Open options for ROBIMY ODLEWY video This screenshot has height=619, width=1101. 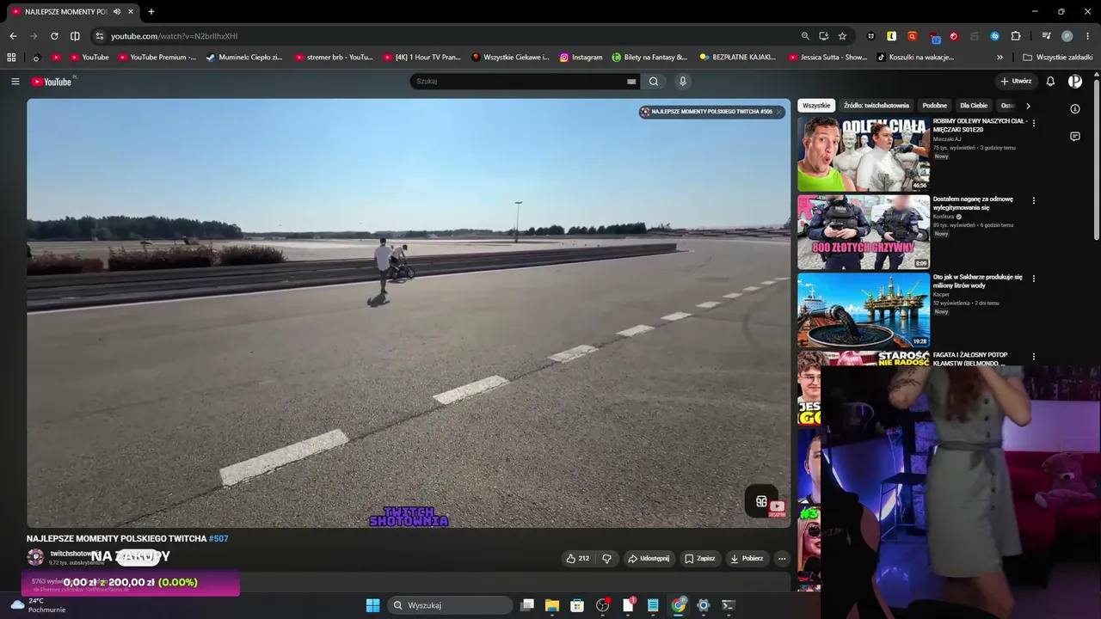point(1034,124)
